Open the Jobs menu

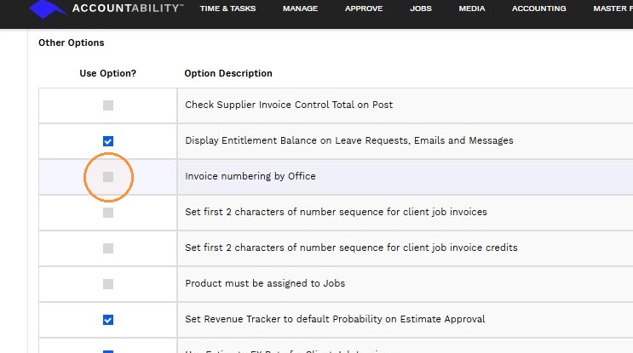421,9
